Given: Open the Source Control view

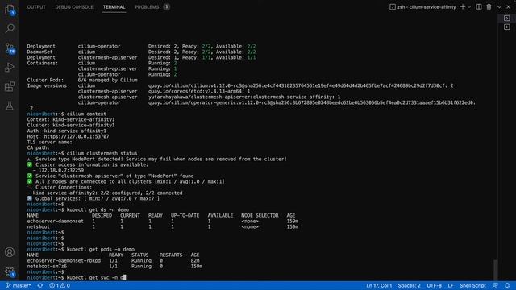Looking at the screenshot, I should click(x=10, y=48).
